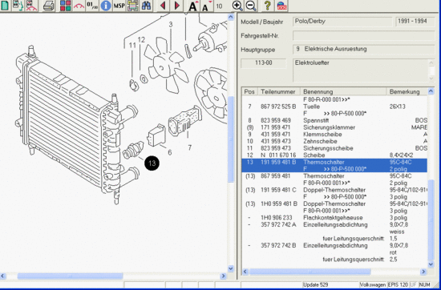
Task: Click the parts list scroll down arrow
Action: pos(431,264)
